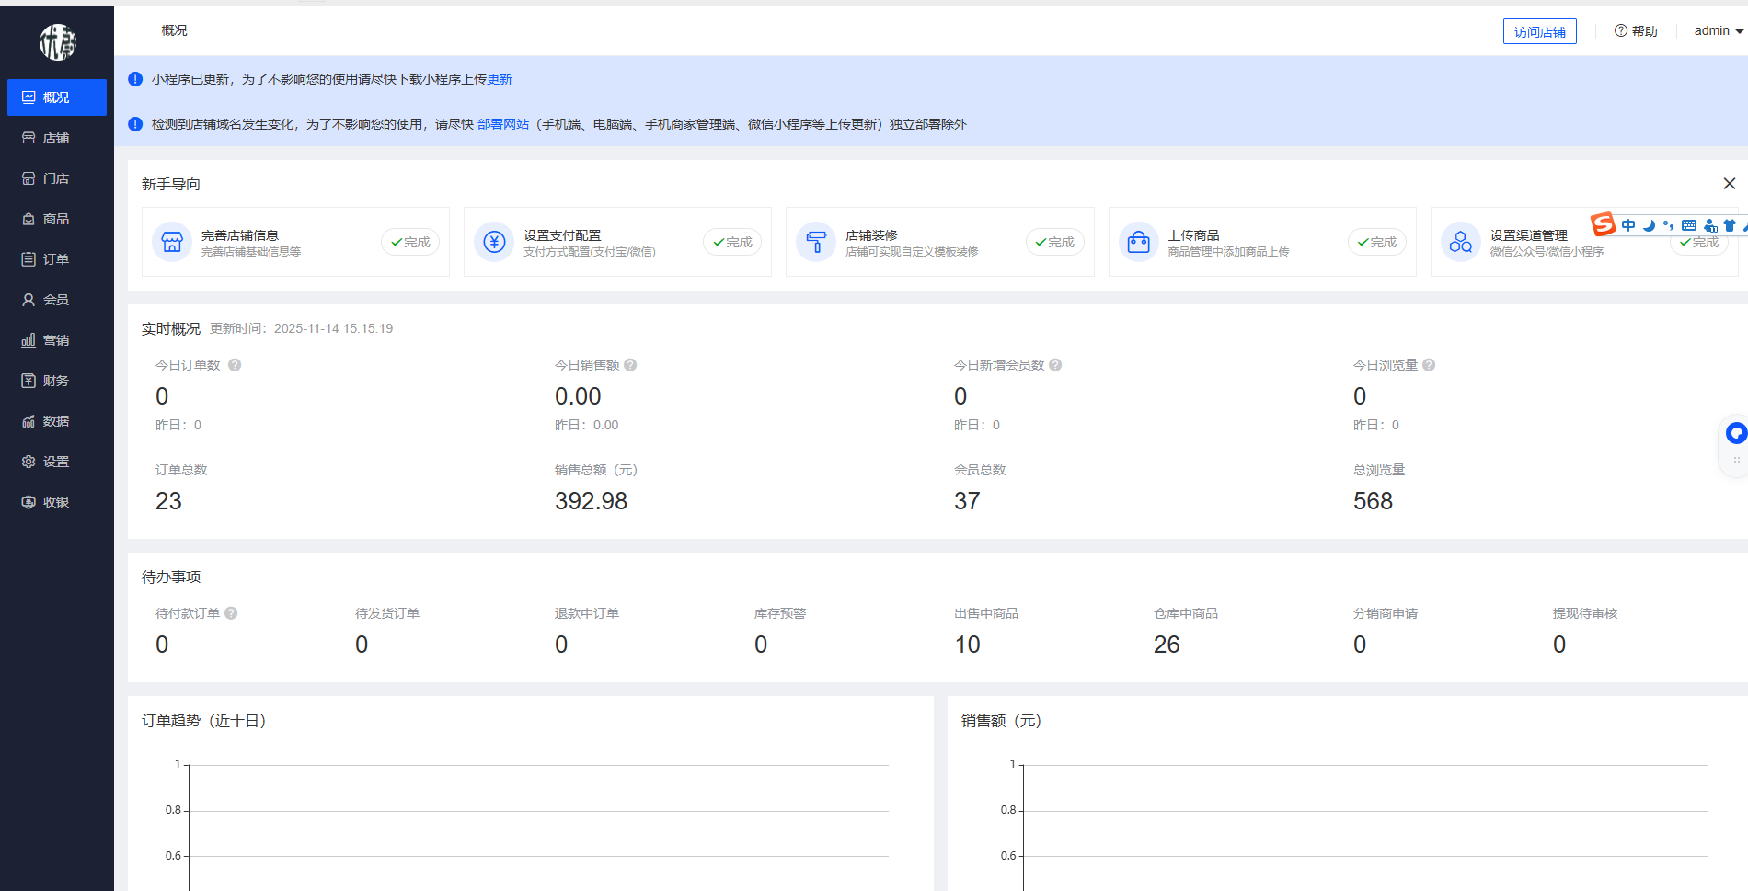Close the 新手导向 guide panel
This screenshot has height=891, width=1748.
point(1729,184)
